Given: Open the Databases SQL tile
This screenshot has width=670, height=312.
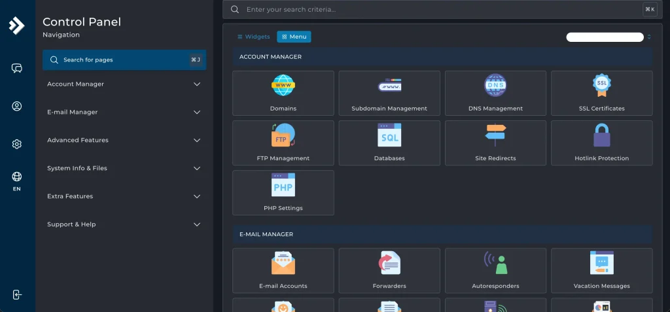Looking at the screenshot, I should point(389,143).
